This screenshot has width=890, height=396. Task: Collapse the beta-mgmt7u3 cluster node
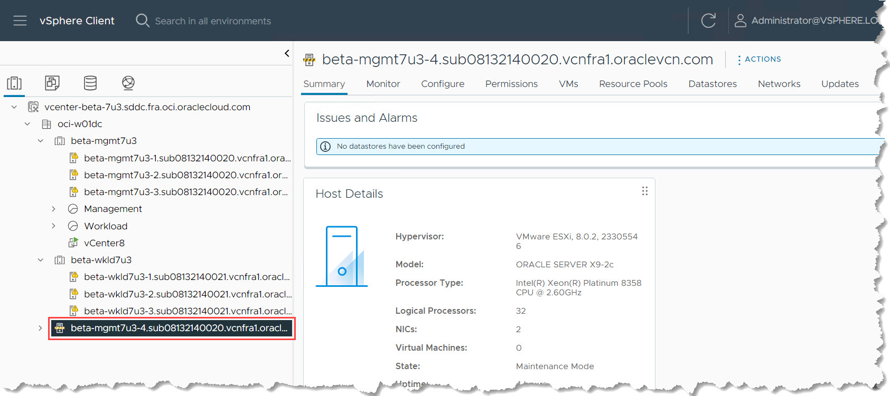pyautogui.click(x=41, y=141)
